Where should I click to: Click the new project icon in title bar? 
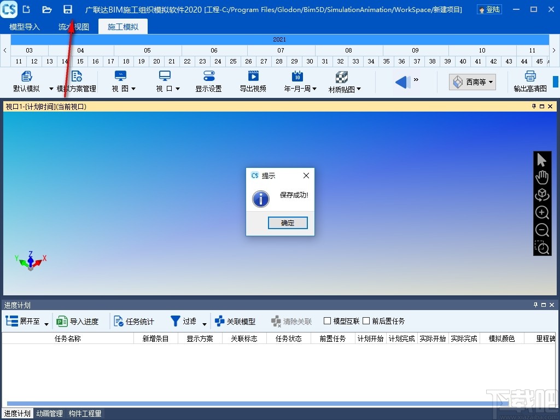(26, 9)
